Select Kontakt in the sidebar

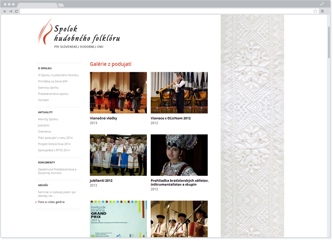pyautogui.click(x=43, y=100)
